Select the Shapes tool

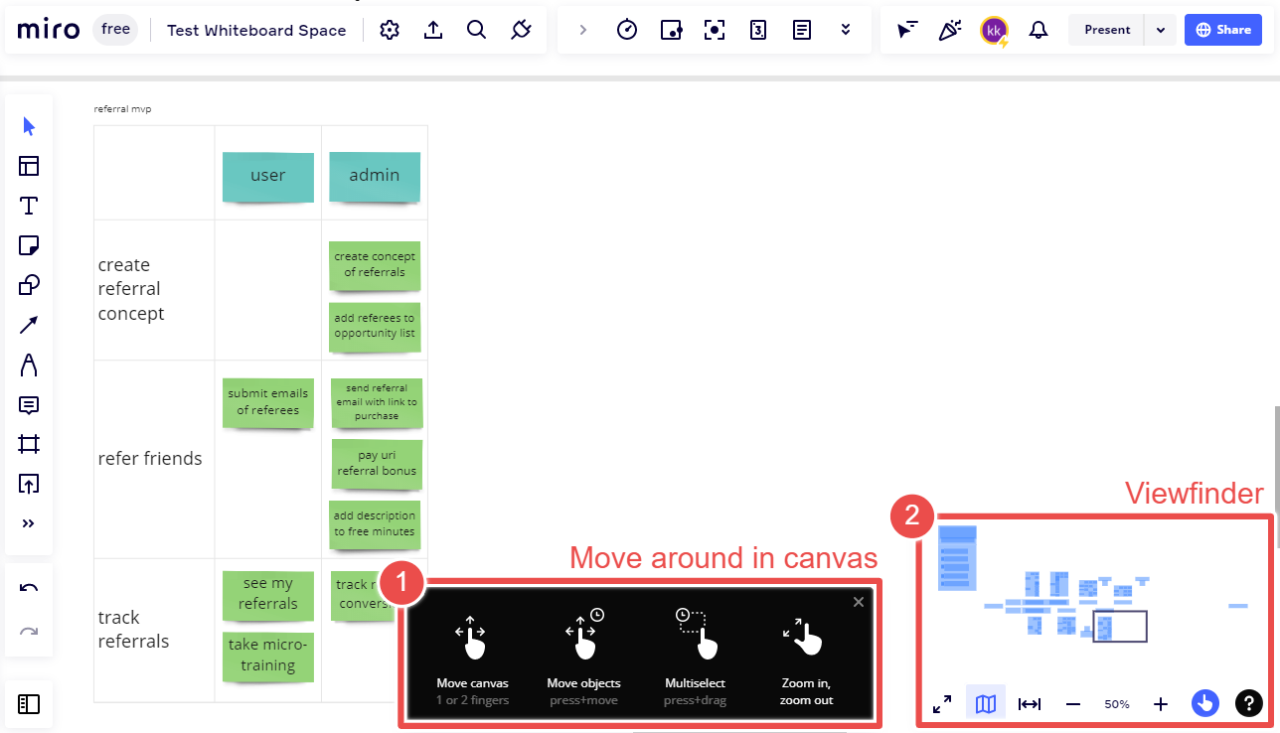click(29, 285)
